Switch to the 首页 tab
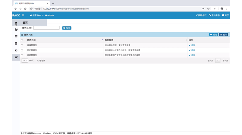The width and height of the screenshot is (242, 135). click(25, 23)
